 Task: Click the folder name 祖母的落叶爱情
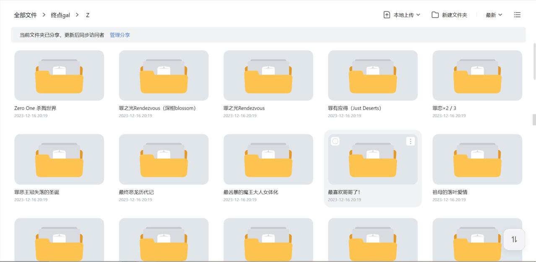tap(450, 192)
